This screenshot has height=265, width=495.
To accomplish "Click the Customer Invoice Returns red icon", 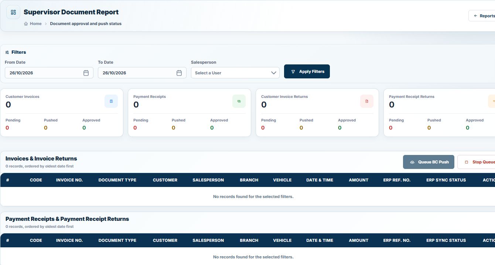I will [367, 101].
